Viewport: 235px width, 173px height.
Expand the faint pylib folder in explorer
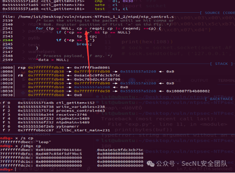click(24, 38)
